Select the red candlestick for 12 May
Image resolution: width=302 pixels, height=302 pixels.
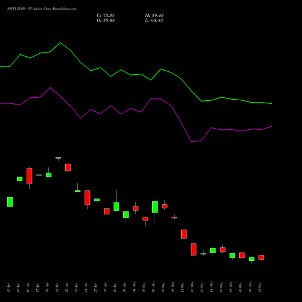194,249
